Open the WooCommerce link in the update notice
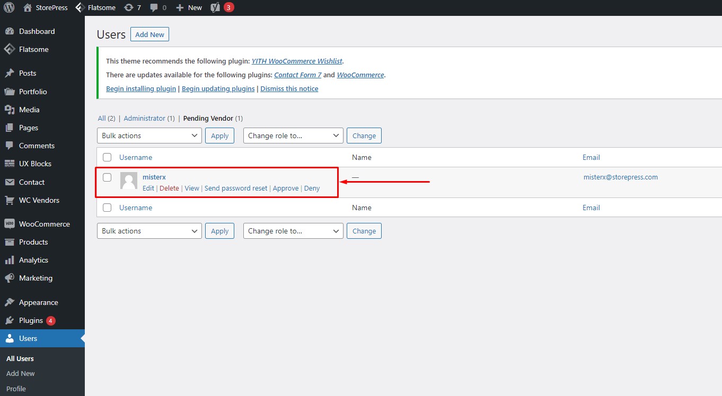Screen dimensions: 722x396 360,75
